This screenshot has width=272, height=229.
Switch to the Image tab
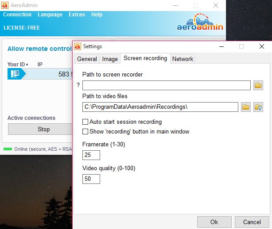coord(110,59)
